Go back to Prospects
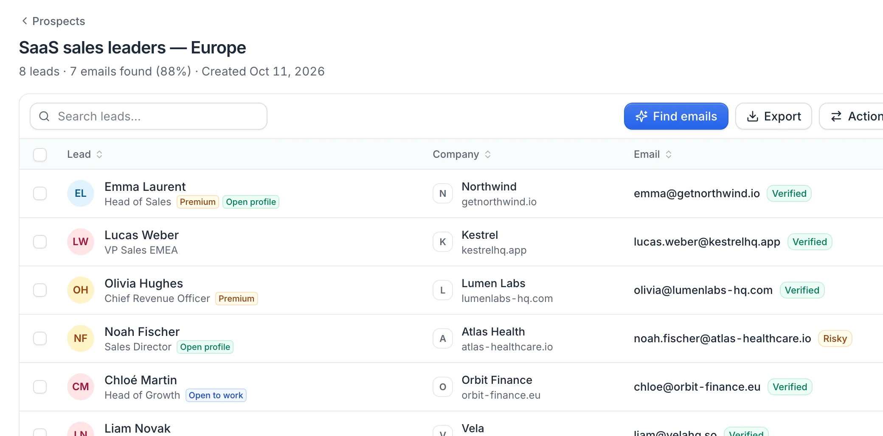This screenshot has width=883, height=436. click(x=53, y=21)
